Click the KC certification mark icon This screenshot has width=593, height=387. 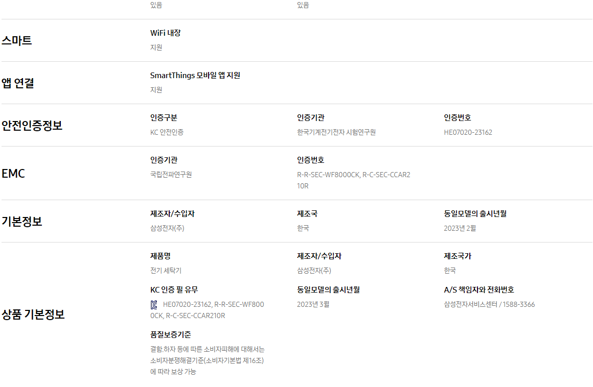(153, 305)
